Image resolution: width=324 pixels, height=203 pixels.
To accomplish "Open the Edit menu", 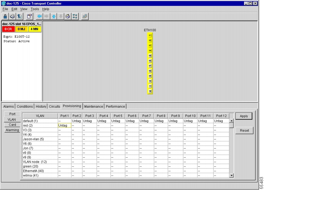I will coord(14,9).
